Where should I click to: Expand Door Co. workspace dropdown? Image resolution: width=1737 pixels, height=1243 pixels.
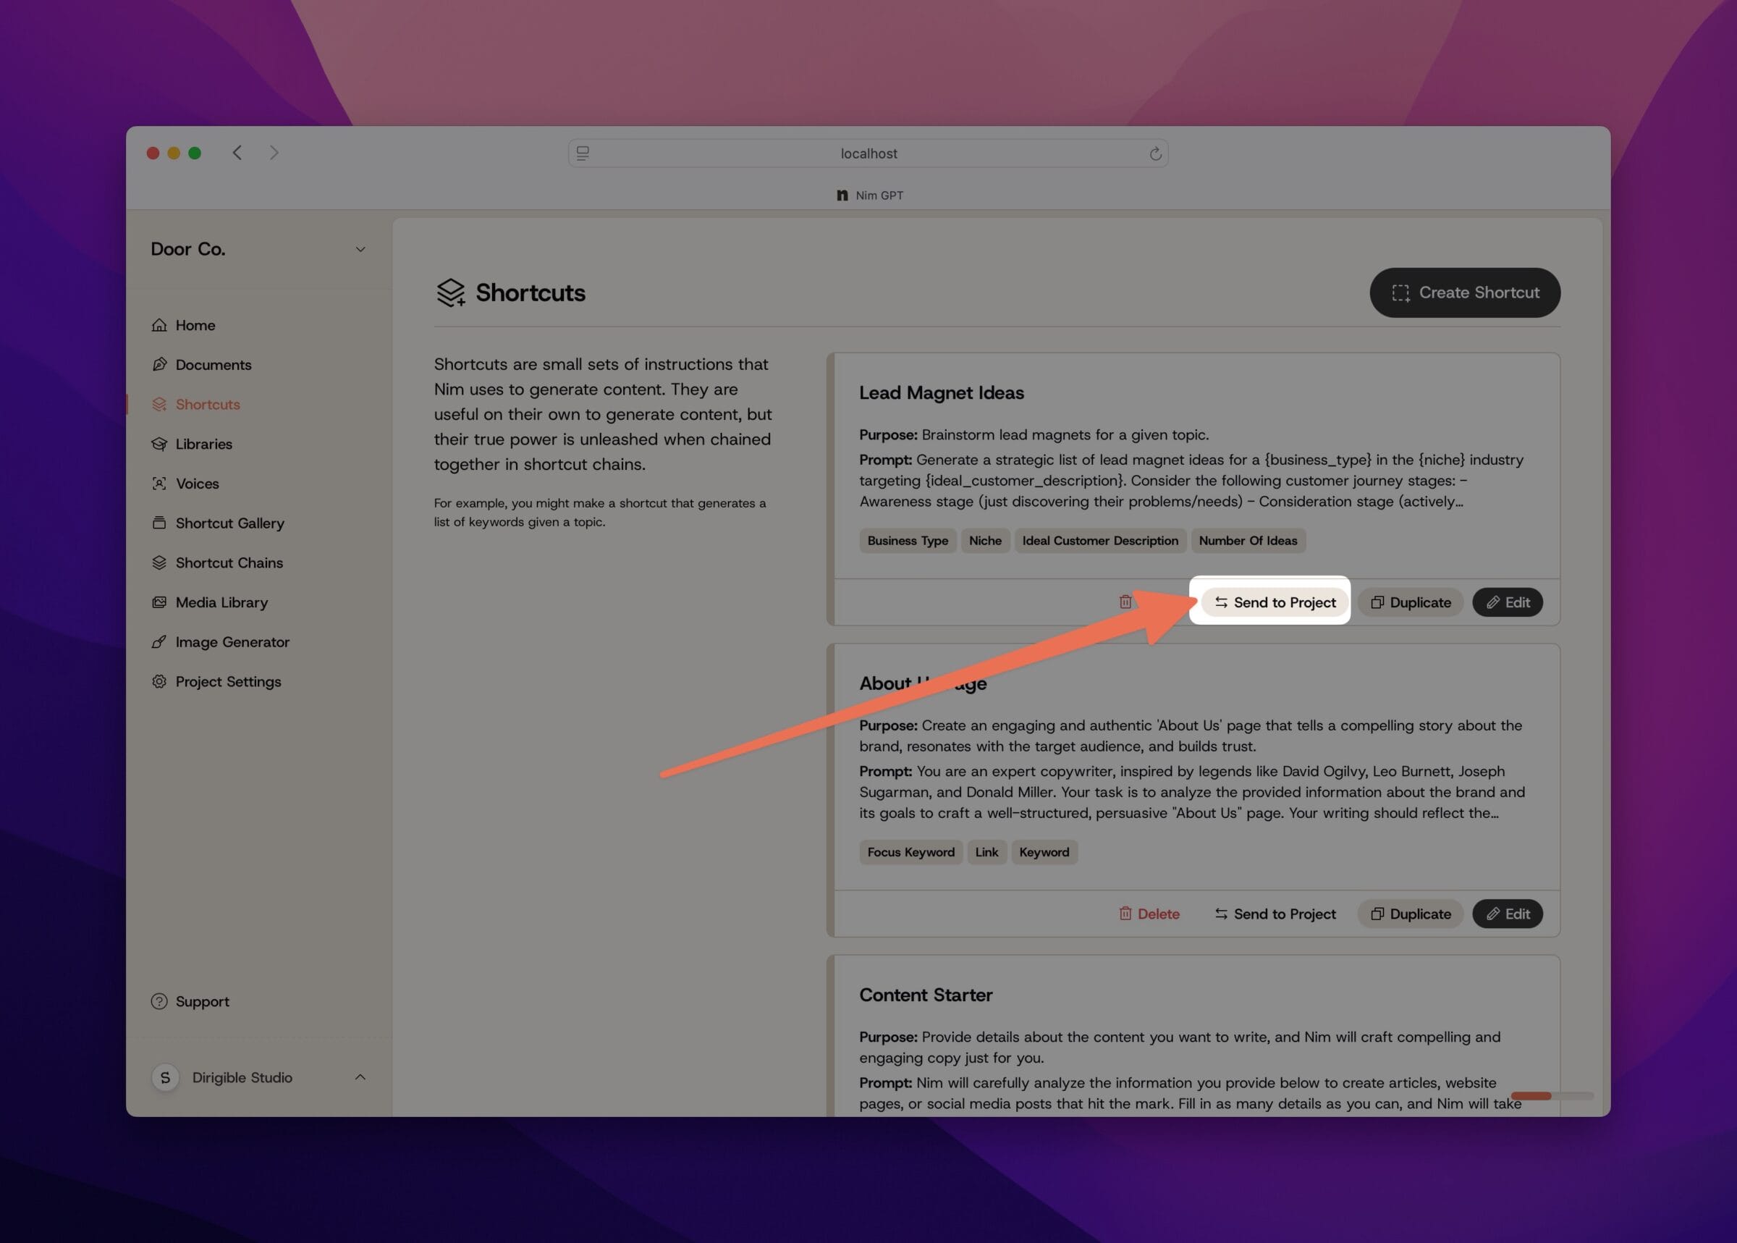[362, 249]
